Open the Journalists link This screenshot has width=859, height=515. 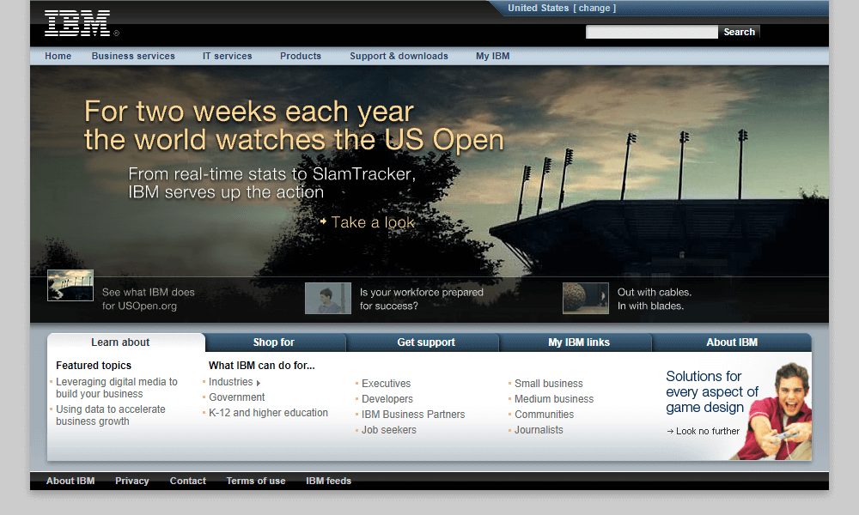point(539,430)
